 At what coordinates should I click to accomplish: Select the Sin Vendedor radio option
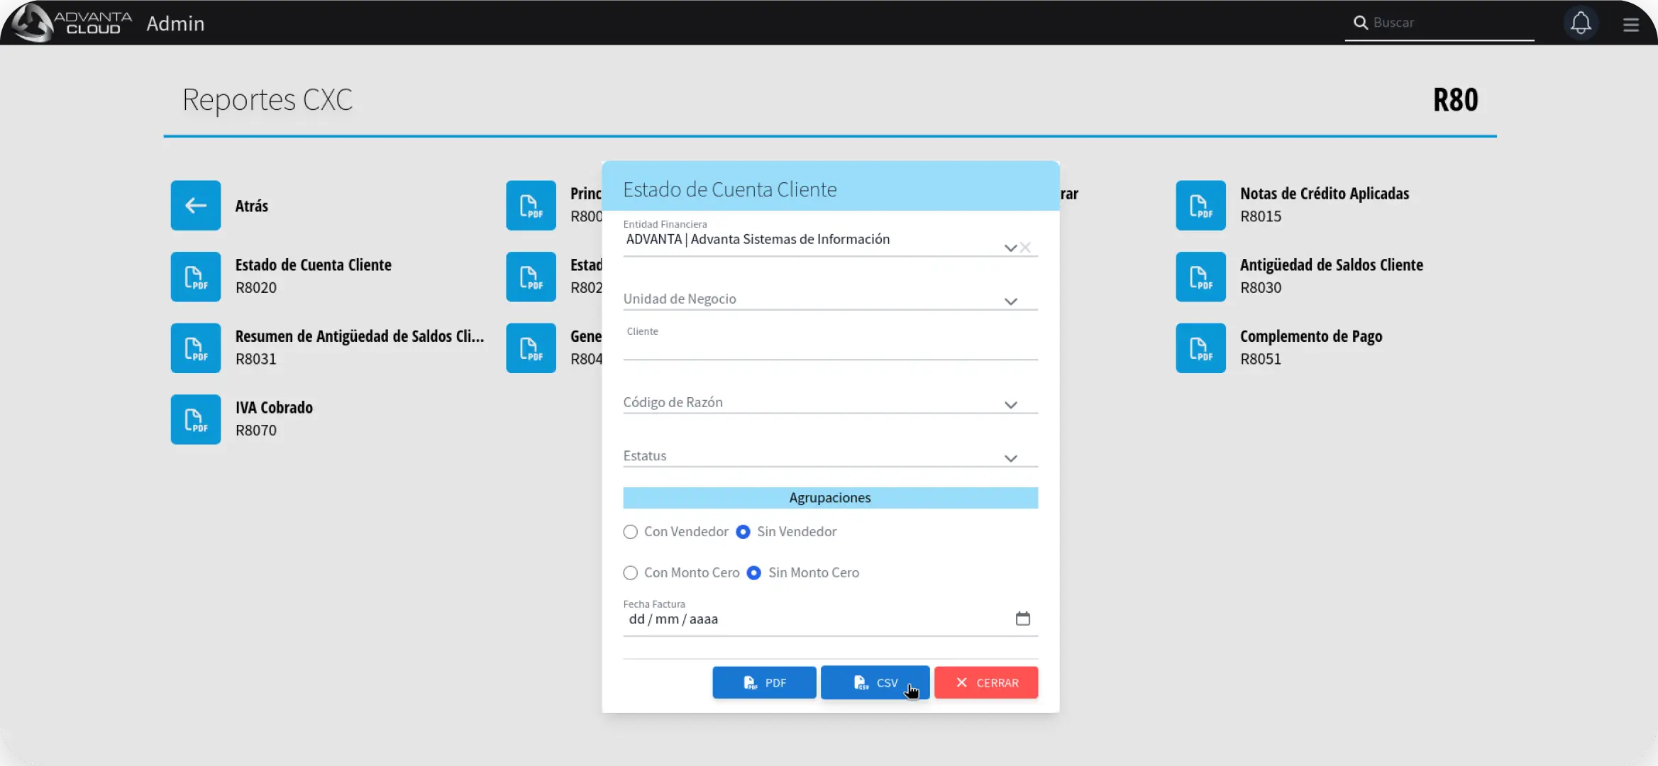(x=743, y=532)
